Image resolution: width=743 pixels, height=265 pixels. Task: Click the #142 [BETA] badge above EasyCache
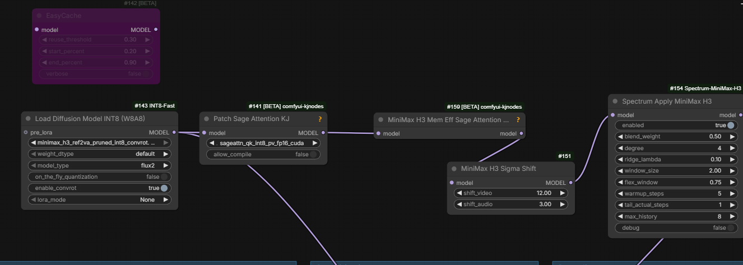(x=141, y=3)
